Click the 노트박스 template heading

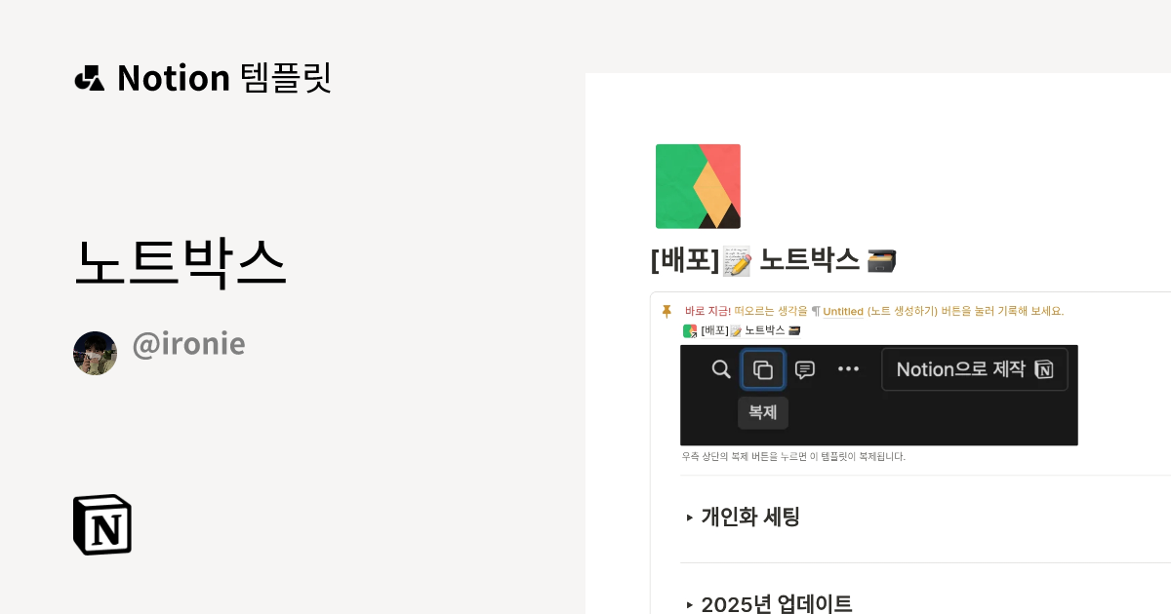180,262
